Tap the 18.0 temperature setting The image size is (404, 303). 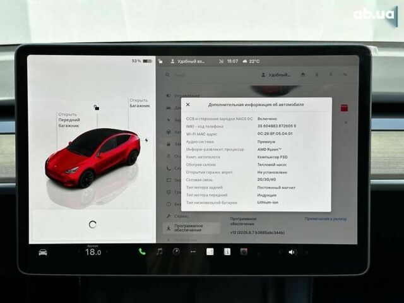coord(93,252)
